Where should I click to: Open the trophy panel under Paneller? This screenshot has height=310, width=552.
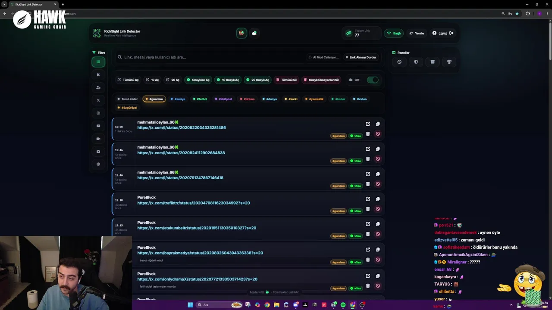[x=449, y=62]
